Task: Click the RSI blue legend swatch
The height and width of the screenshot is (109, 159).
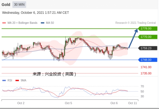Action: [4, 81]
